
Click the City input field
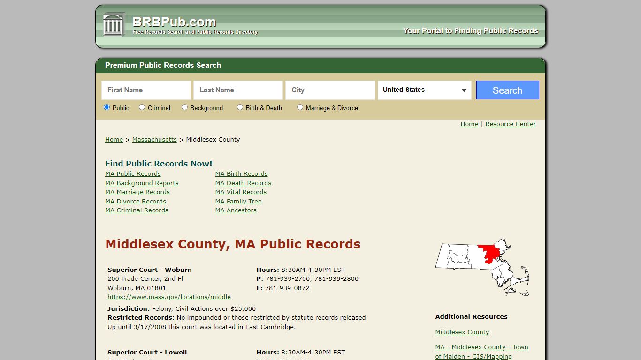point(330,90)
